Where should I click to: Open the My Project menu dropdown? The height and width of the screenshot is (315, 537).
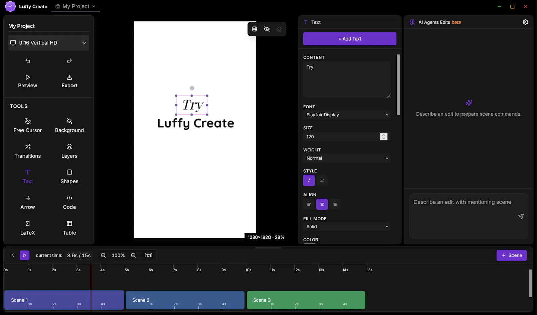click(x=76, y=6)
